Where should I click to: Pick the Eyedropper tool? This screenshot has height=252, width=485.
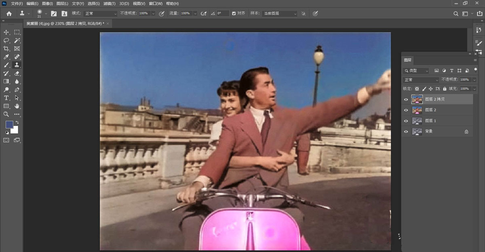6,57
